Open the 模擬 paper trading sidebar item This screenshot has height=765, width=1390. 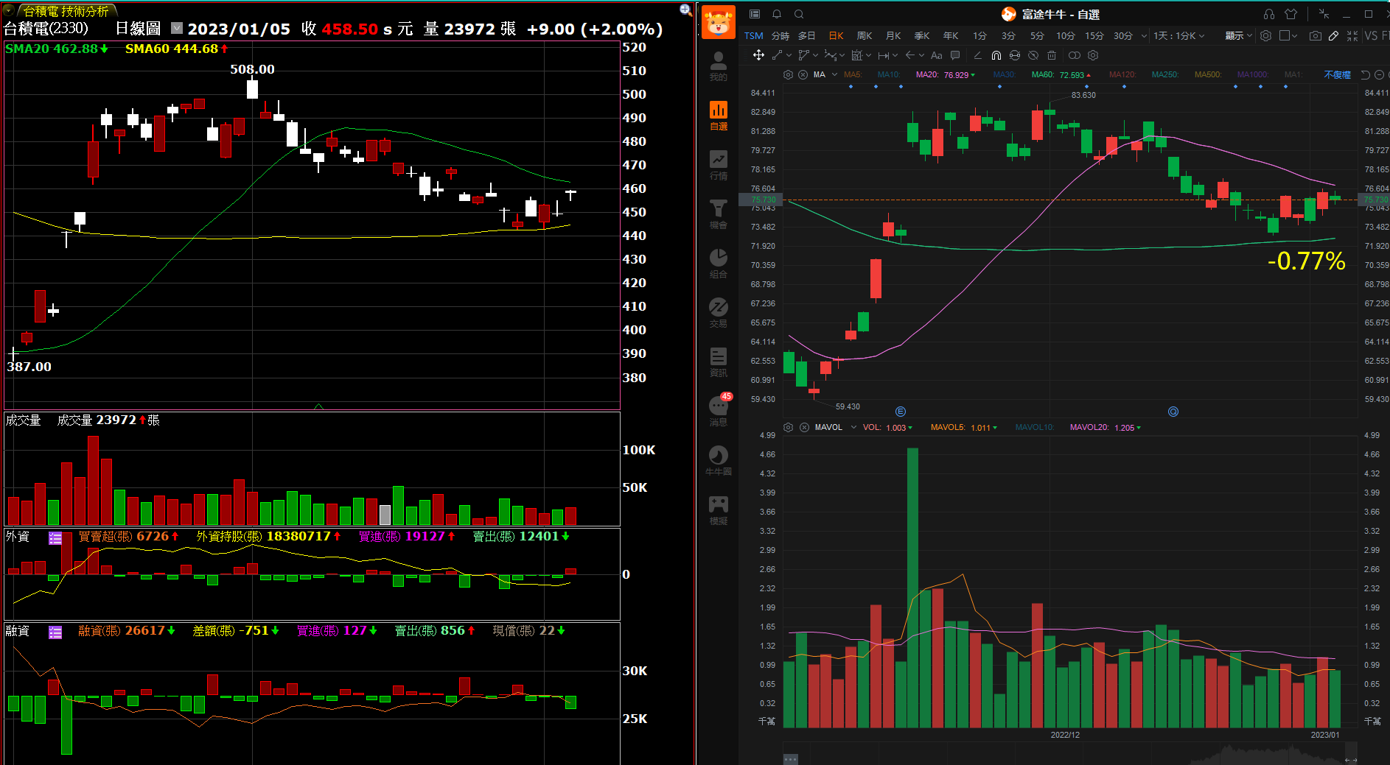point(719,510)
